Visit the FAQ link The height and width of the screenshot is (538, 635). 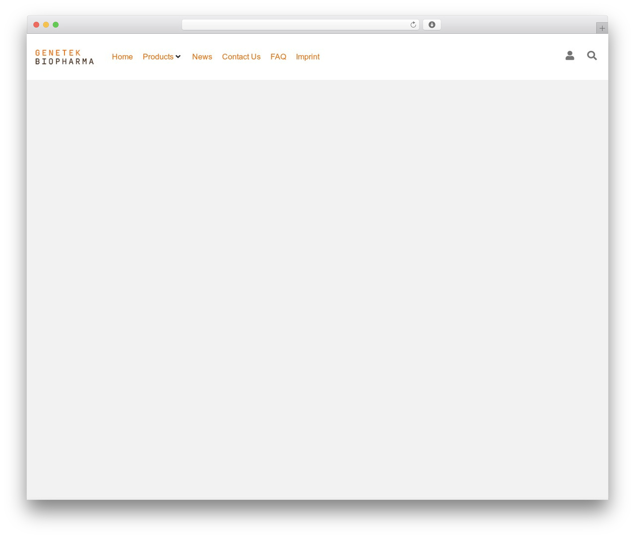tap(278, 57)
